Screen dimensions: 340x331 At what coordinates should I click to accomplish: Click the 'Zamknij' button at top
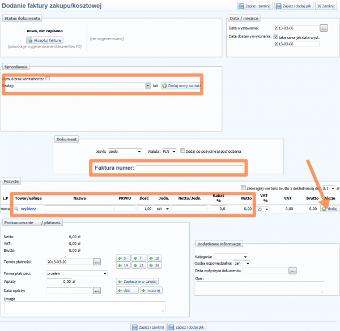coord(325,6)
